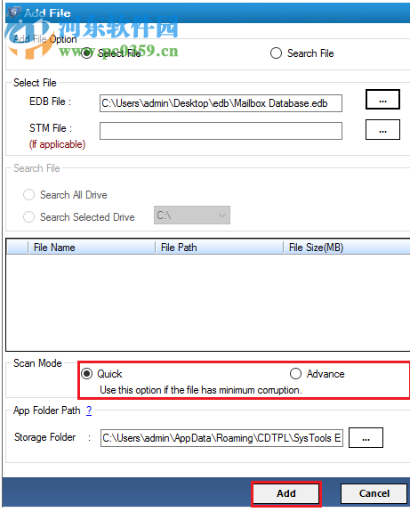Browse for the EDB file
The image size is (410, 512).
382,100
